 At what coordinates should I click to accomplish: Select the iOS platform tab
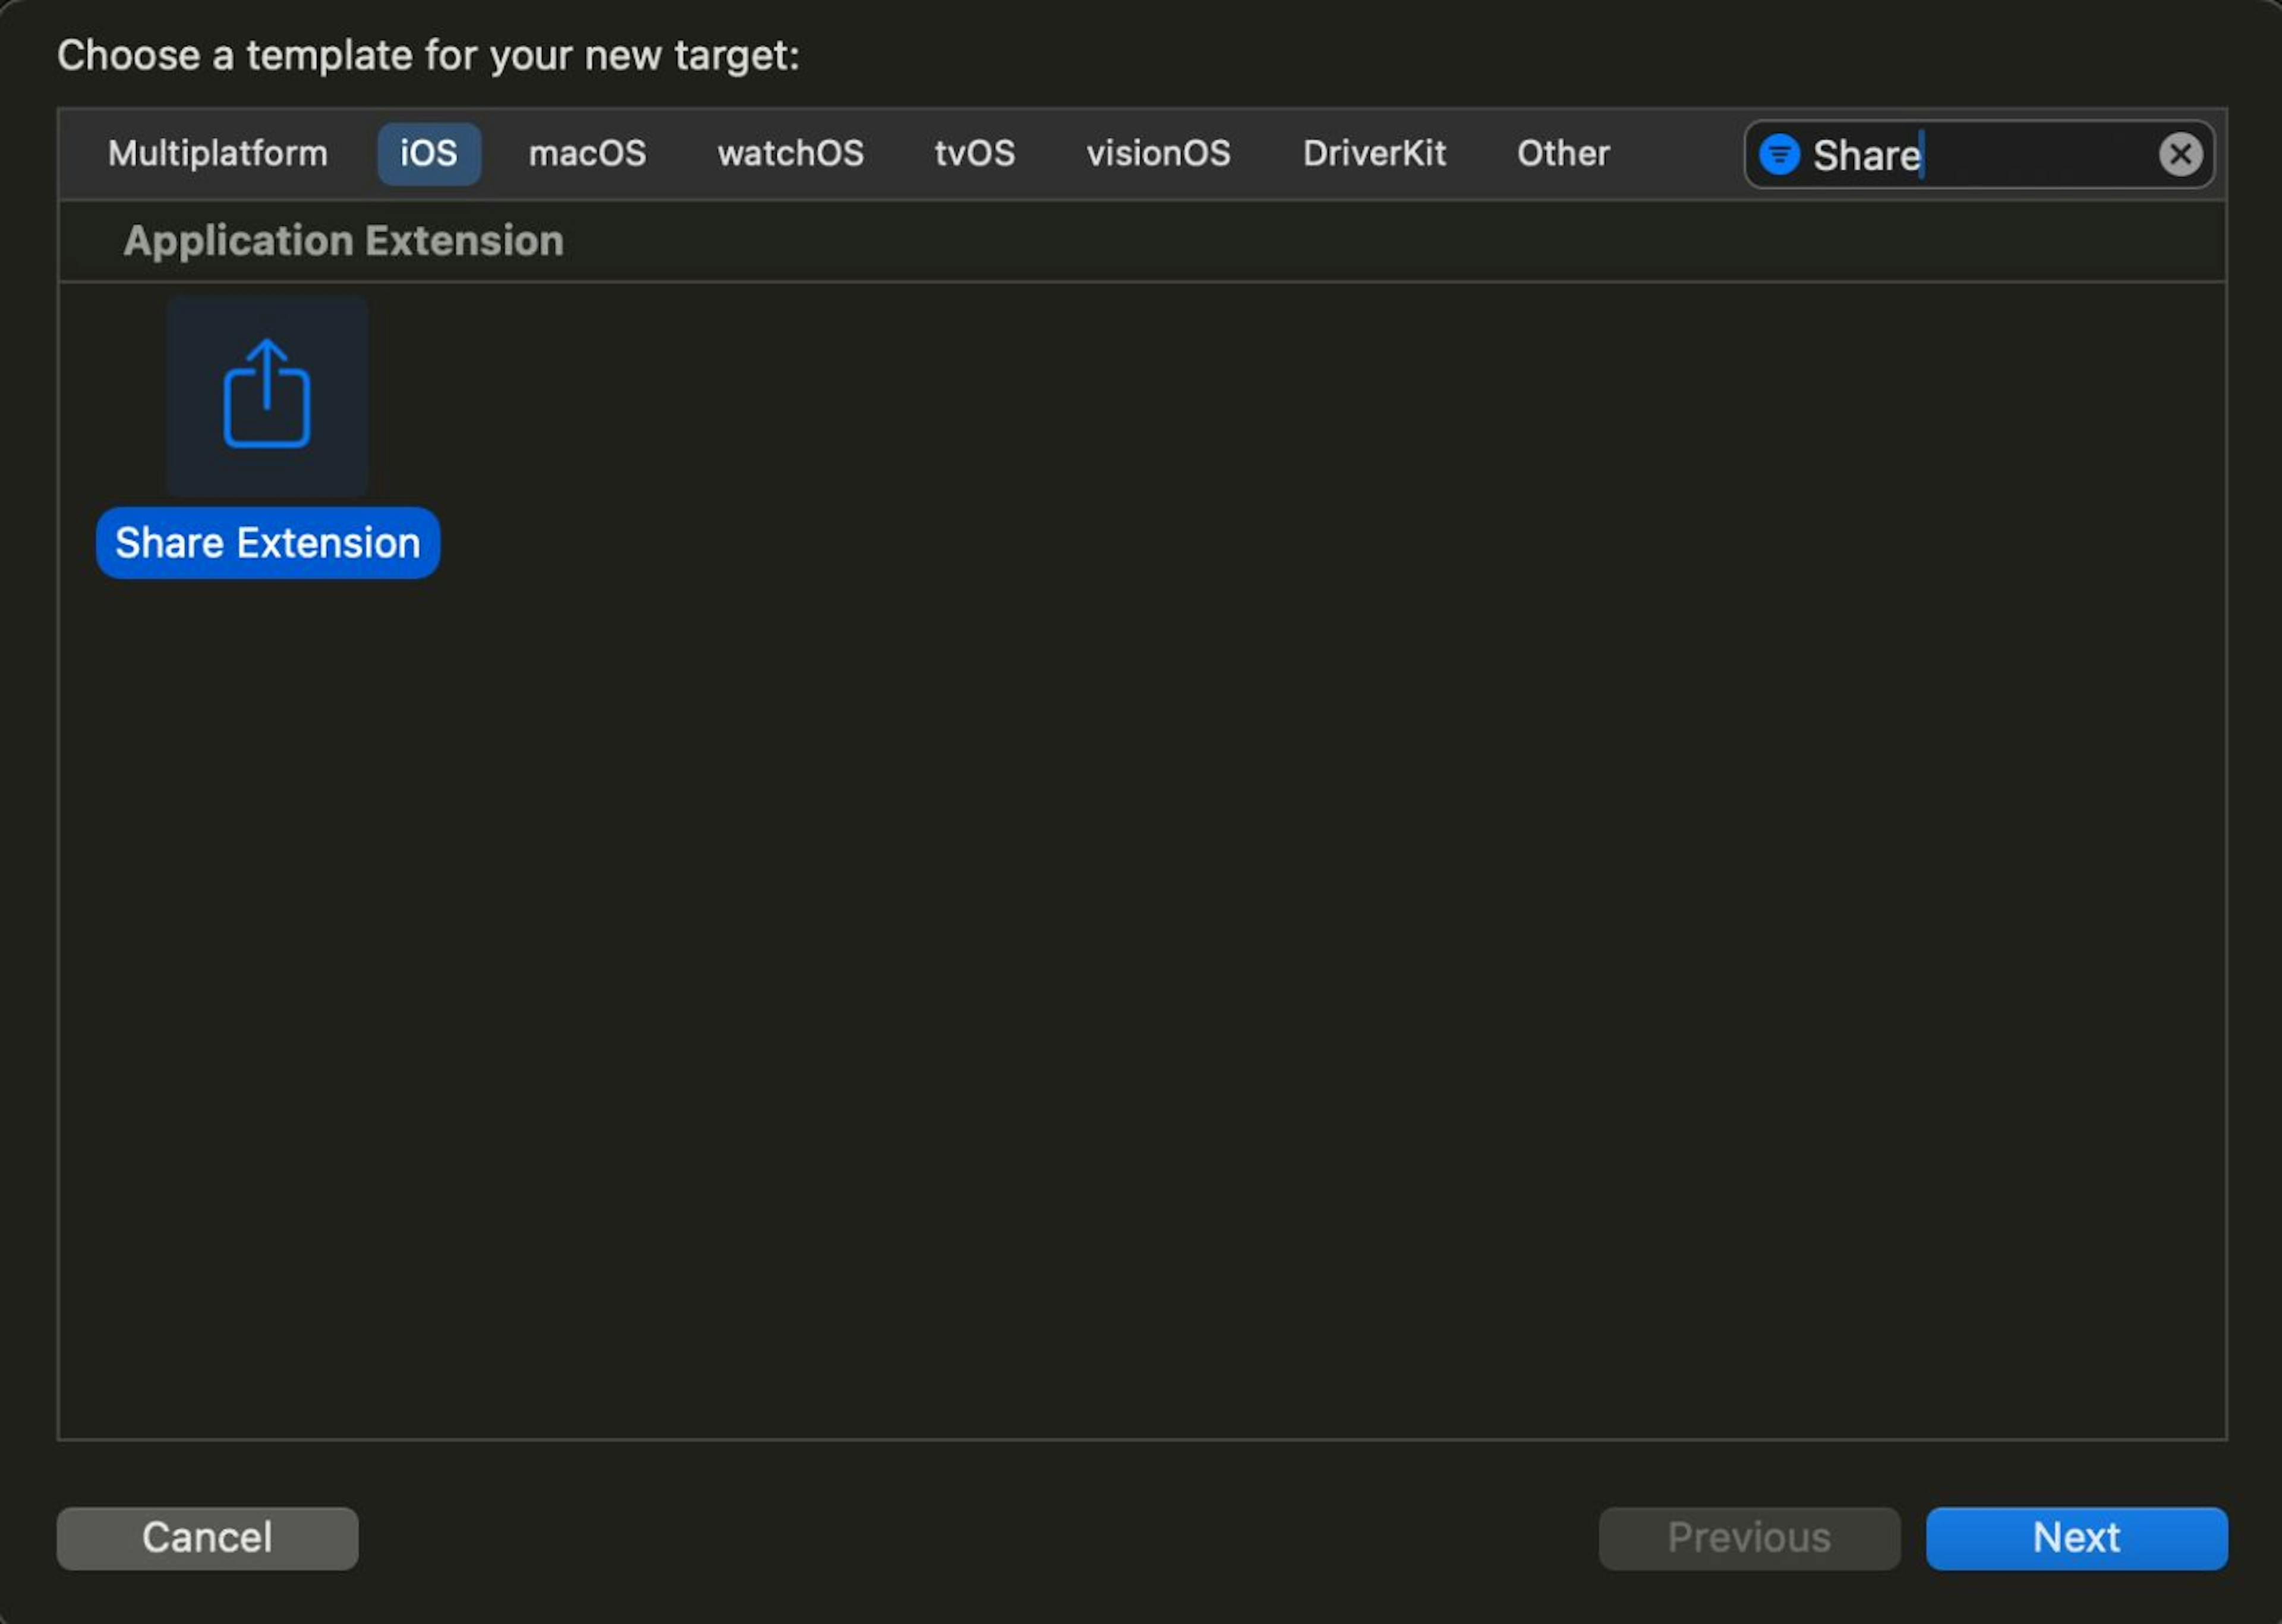[x=429, y=154]
